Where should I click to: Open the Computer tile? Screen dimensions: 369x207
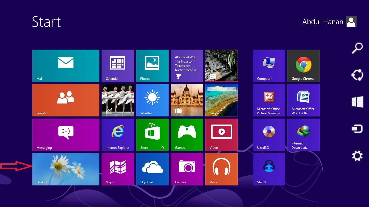coord(269,66)
